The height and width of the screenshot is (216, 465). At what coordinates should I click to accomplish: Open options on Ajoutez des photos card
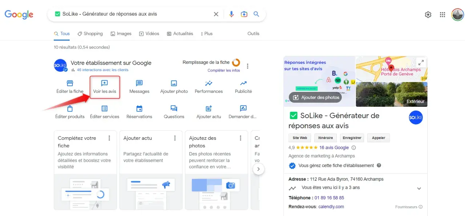[240, 138]
